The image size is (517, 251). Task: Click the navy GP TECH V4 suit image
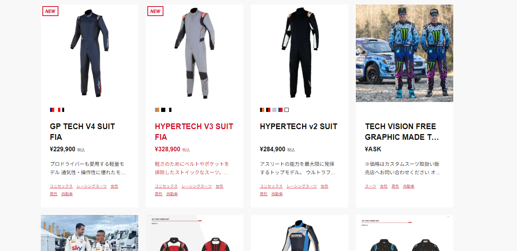point(89,53)
